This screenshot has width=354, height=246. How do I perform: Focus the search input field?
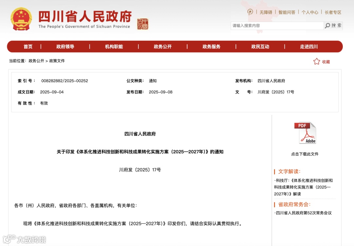click(277, 26)
